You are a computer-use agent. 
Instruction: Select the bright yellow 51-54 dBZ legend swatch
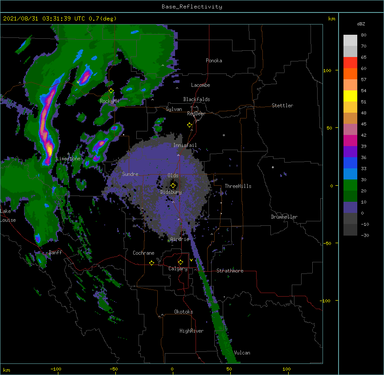[x=350, y=96]
